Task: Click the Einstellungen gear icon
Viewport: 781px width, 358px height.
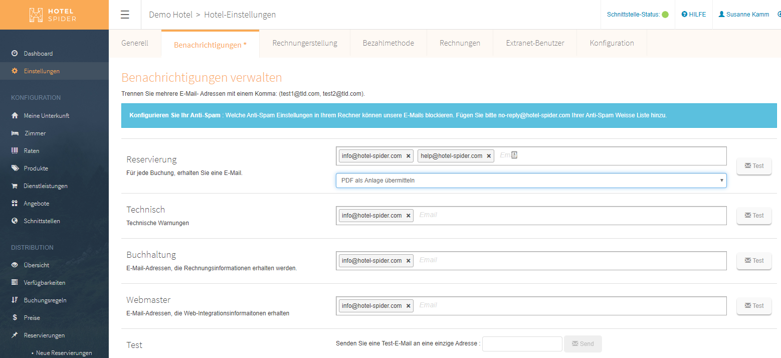Action: coord(15,71)
